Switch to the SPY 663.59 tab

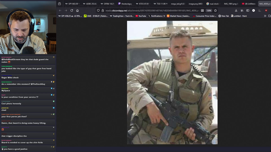click(72, 4)
